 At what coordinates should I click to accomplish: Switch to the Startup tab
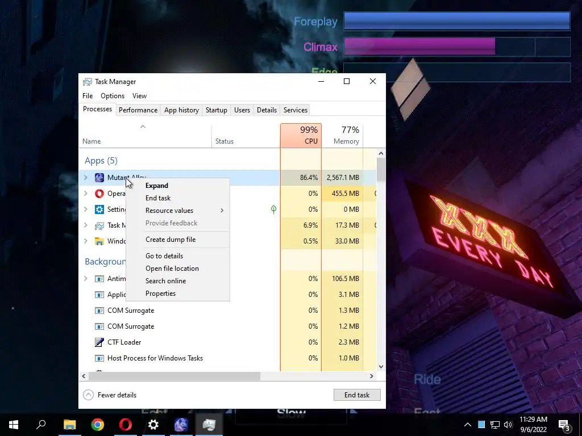tap(217, 110)
